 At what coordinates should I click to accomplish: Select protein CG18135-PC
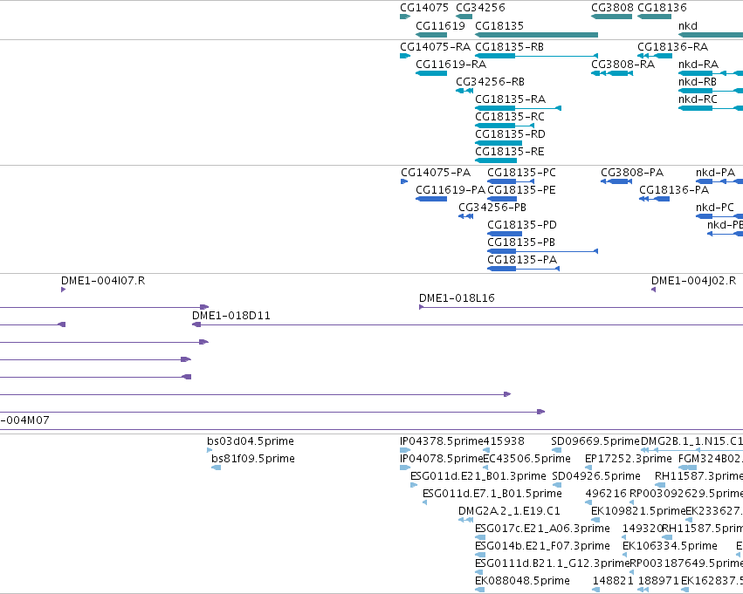pos(521,173)
